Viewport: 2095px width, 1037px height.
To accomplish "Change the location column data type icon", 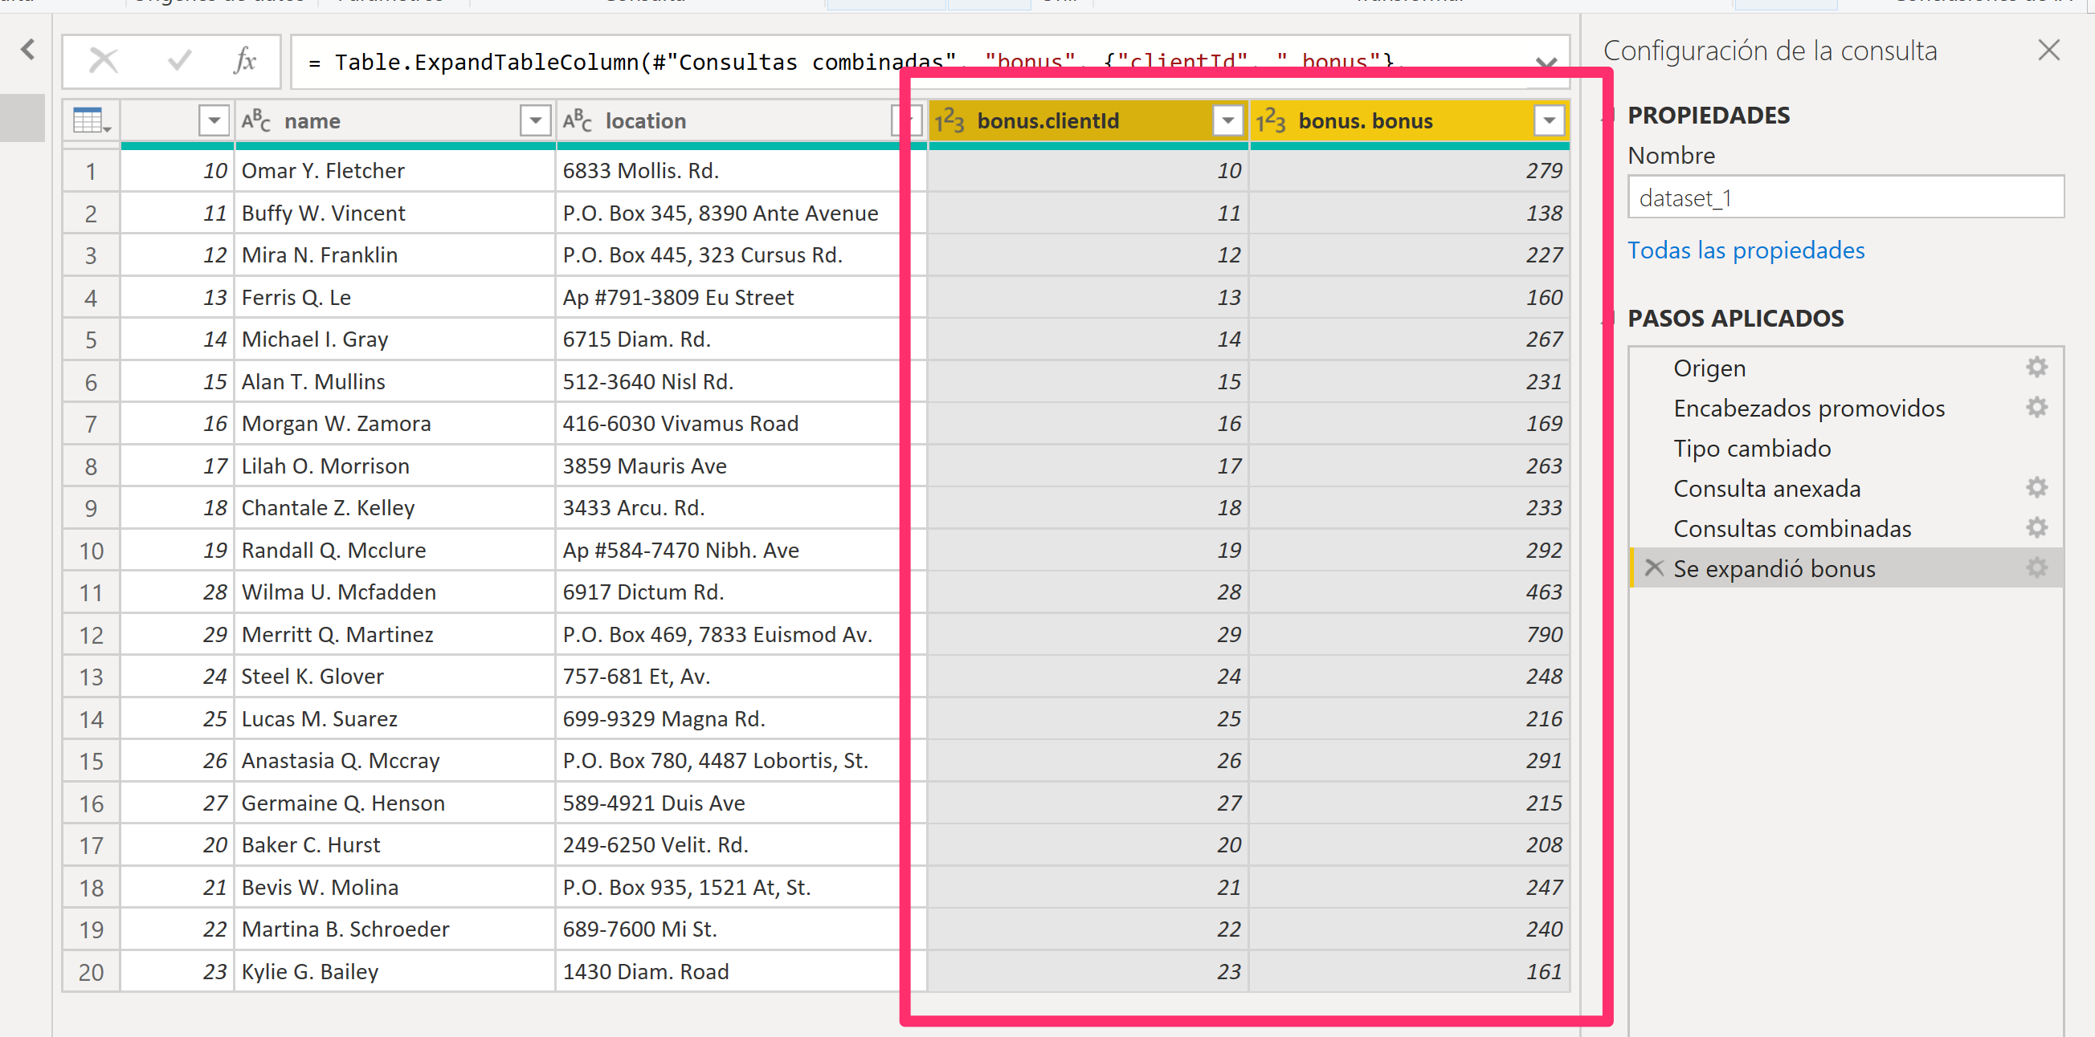I will tap(578, 121).
